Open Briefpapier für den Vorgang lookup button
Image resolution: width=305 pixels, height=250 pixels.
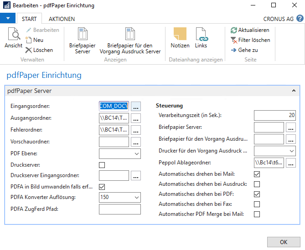291,139
